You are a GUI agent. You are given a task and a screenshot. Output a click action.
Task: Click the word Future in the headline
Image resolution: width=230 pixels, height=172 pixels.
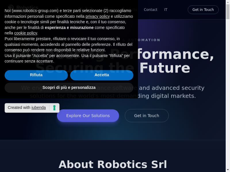[x=165, y=68]
